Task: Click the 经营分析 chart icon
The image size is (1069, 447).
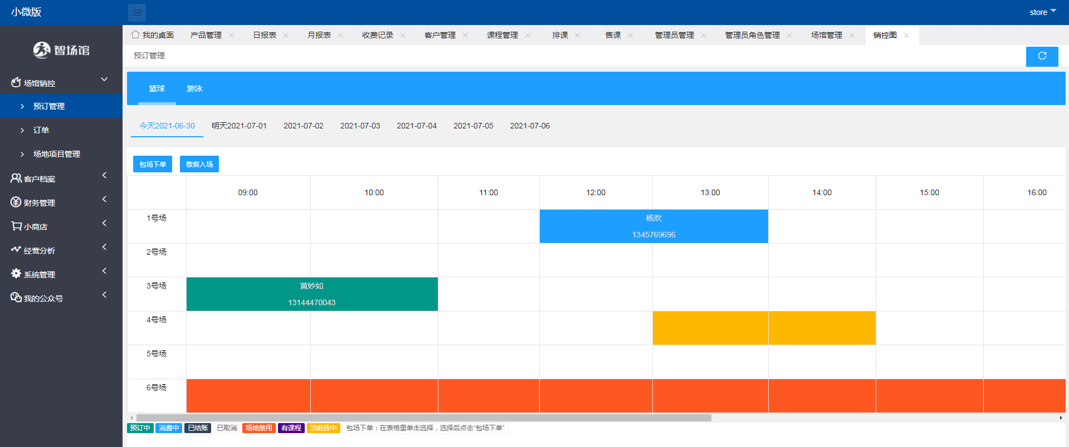Action: pos(16,250)
